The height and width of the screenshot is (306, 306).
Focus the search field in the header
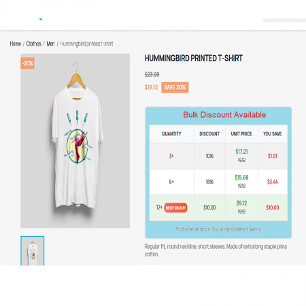coord(284,20)
